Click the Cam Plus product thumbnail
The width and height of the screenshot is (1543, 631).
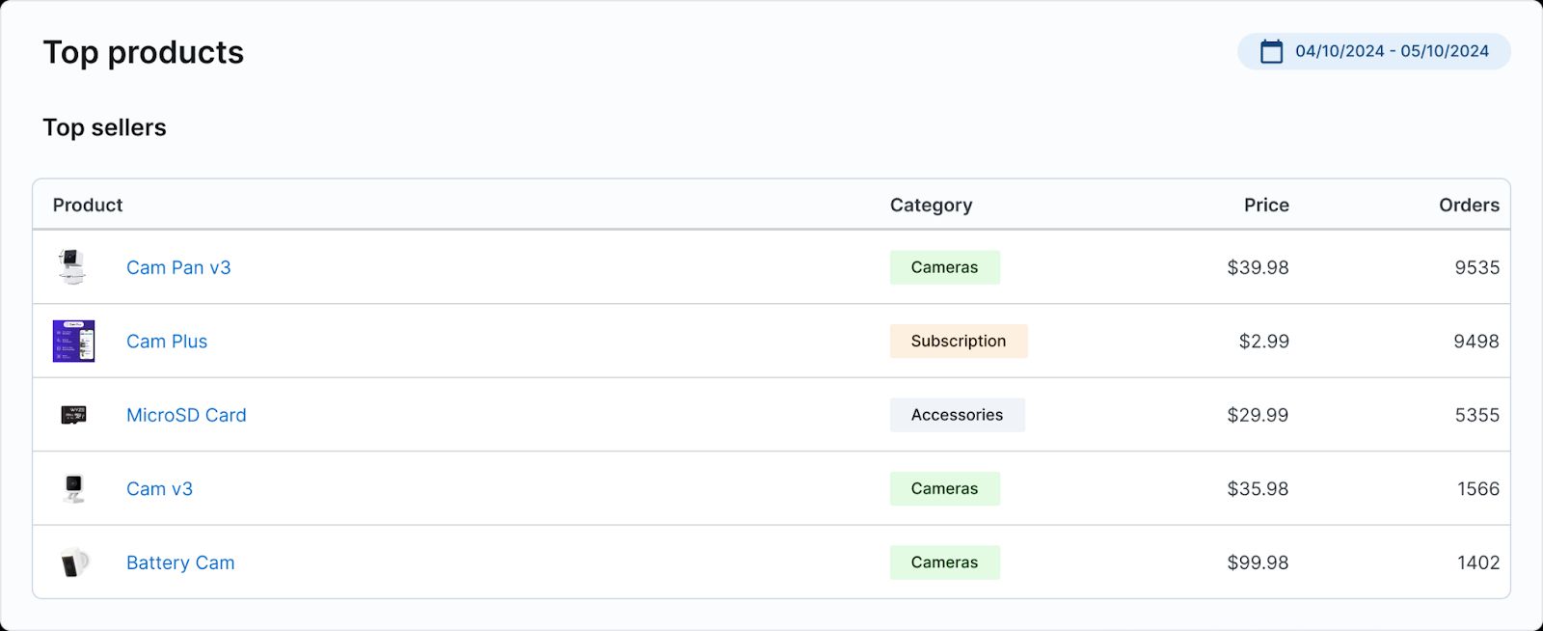pos(73,342)
